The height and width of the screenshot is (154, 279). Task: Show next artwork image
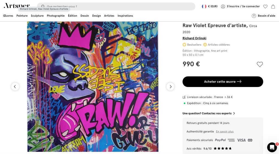click(x=170, y=87)
